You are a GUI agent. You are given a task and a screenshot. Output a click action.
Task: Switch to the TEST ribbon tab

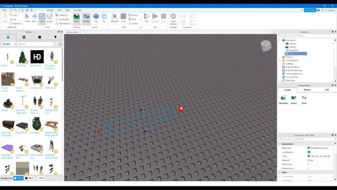pyautogui.click(x=60, y=10)
